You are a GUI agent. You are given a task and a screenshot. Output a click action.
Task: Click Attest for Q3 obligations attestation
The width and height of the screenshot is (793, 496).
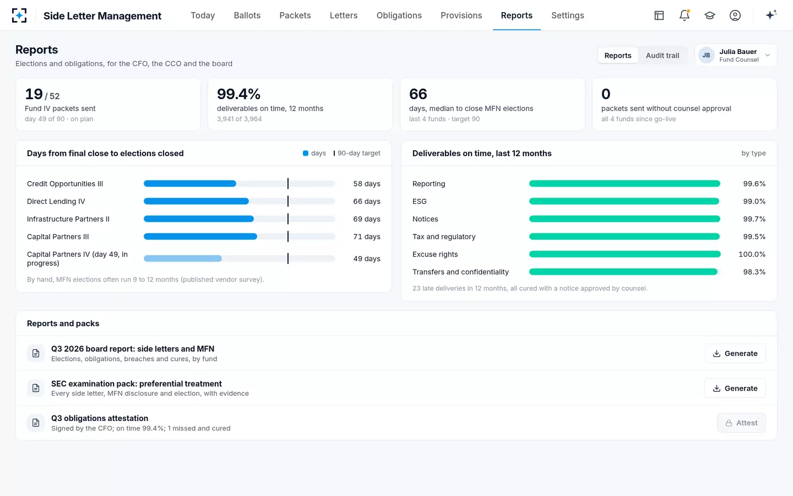[x=741, y=423]
